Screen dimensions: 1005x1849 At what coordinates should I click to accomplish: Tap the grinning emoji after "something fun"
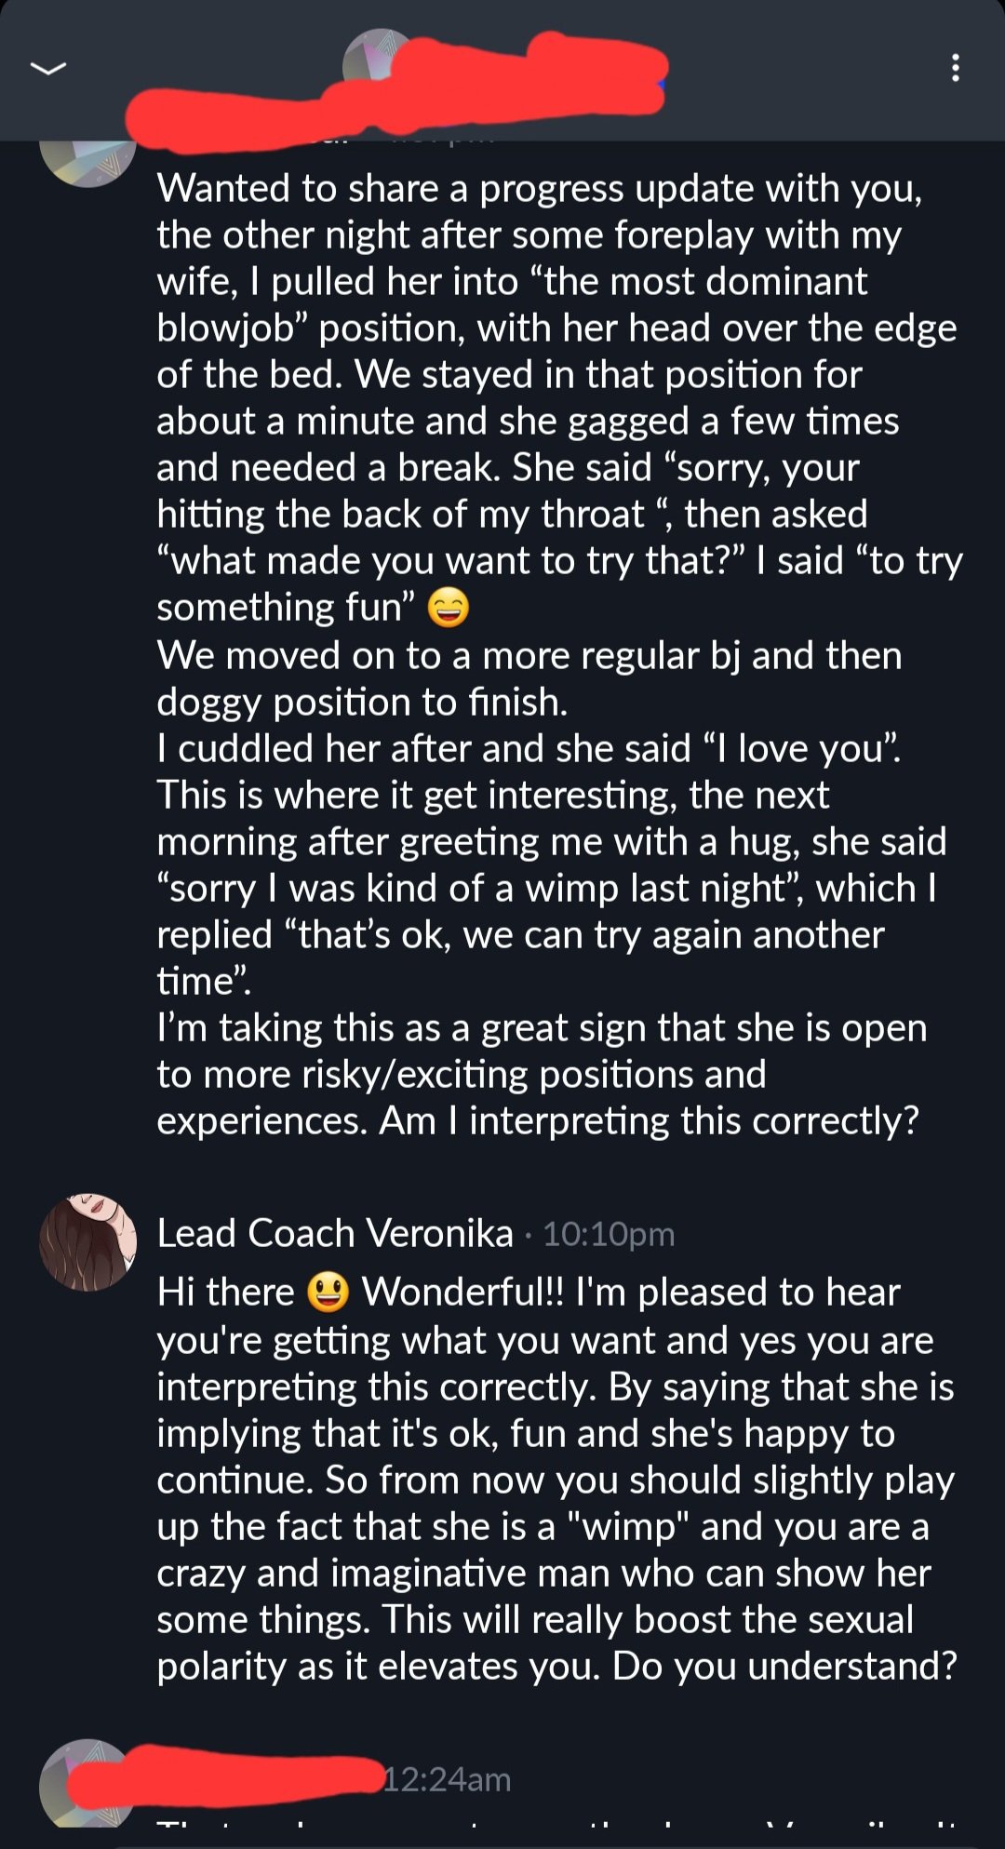pyautogui.click(x=449, y=609)
